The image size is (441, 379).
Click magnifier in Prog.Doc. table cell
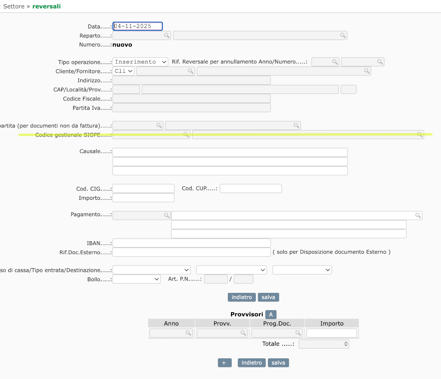298,333
